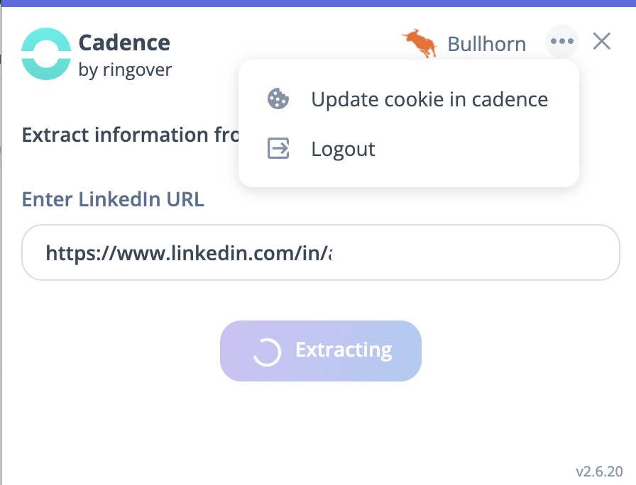636x485 pixels.
Task: Click the loading spinner icon
Action: (267, 351)
